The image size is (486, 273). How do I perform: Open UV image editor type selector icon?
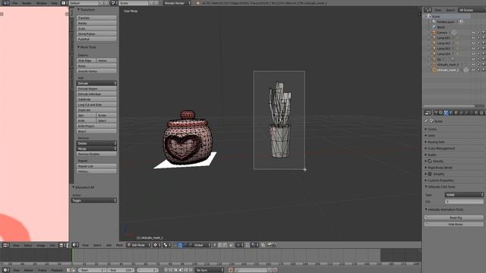pyautogui.click(x=6, y=246)
